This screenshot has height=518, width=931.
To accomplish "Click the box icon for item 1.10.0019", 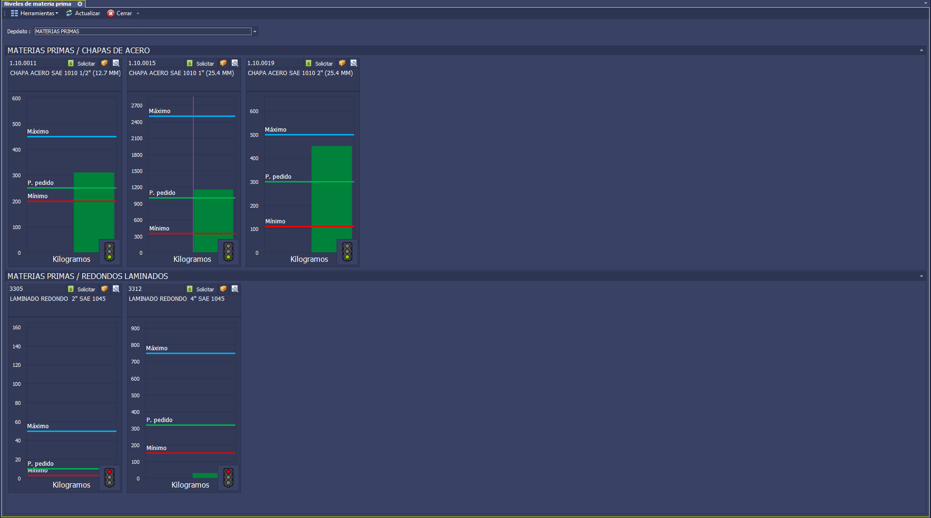I will [x=342, y=63].
